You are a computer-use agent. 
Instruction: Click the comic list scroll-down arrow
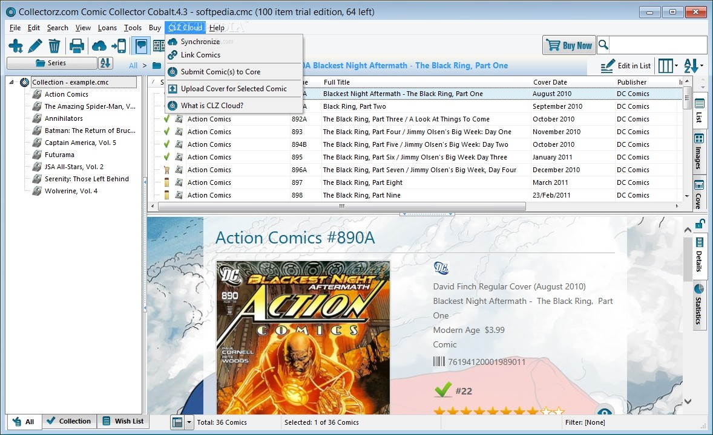click(x=686, y=196)
